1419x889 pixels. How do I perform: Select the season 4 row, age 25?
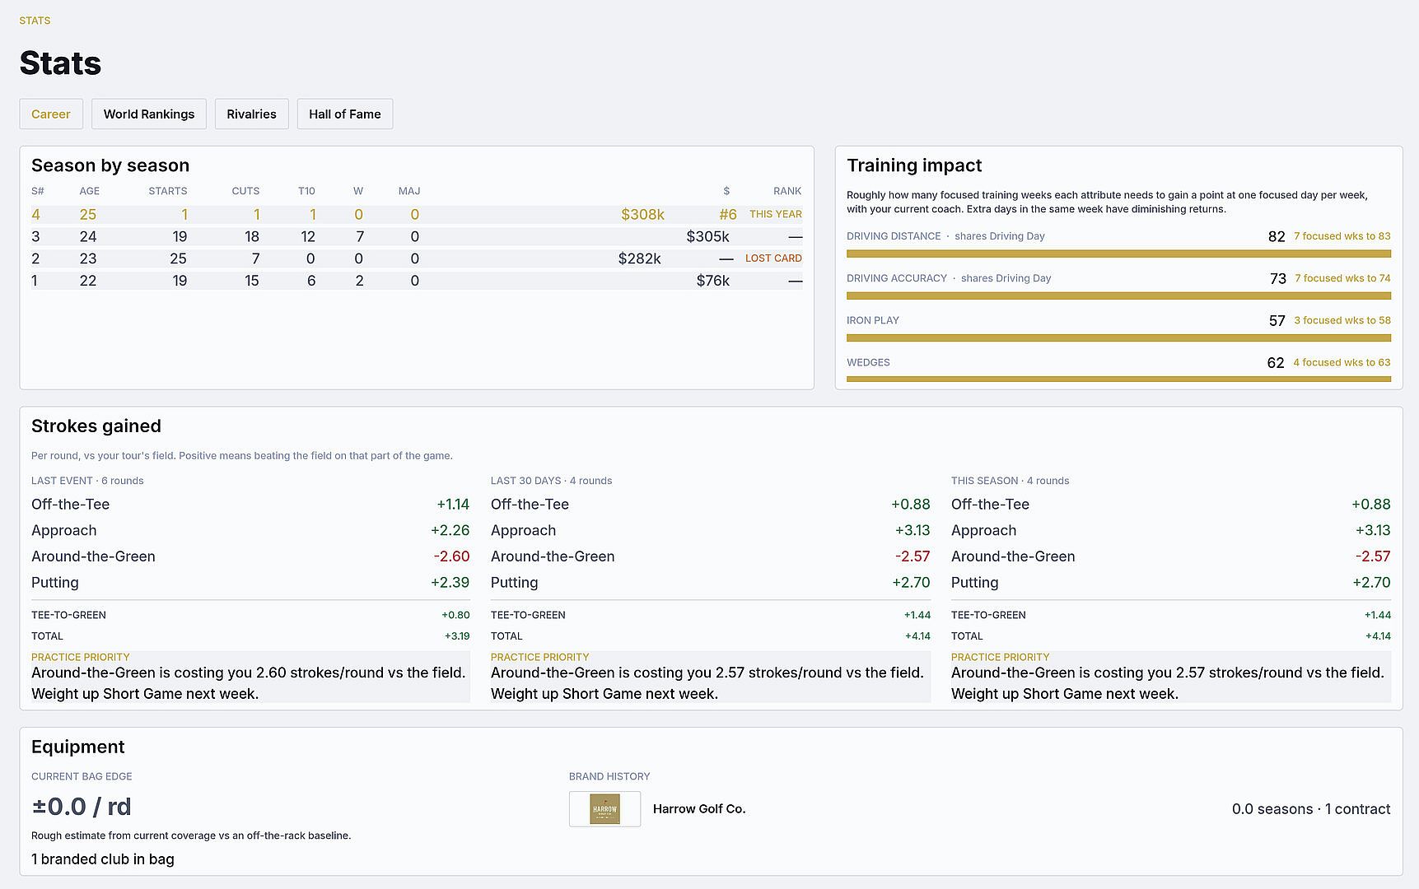(417, 214)
